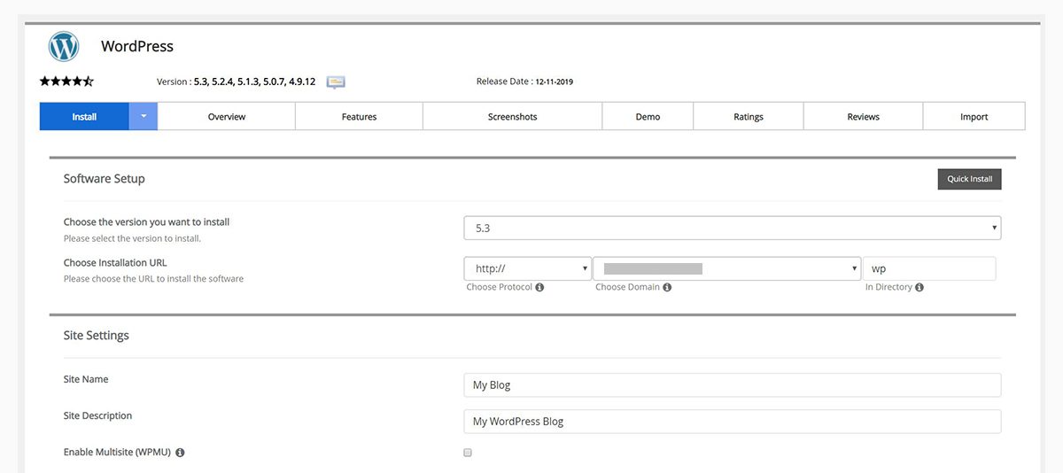Click 'Choose the version you want to install' label

pyautogui.click(x=146, y=222)
